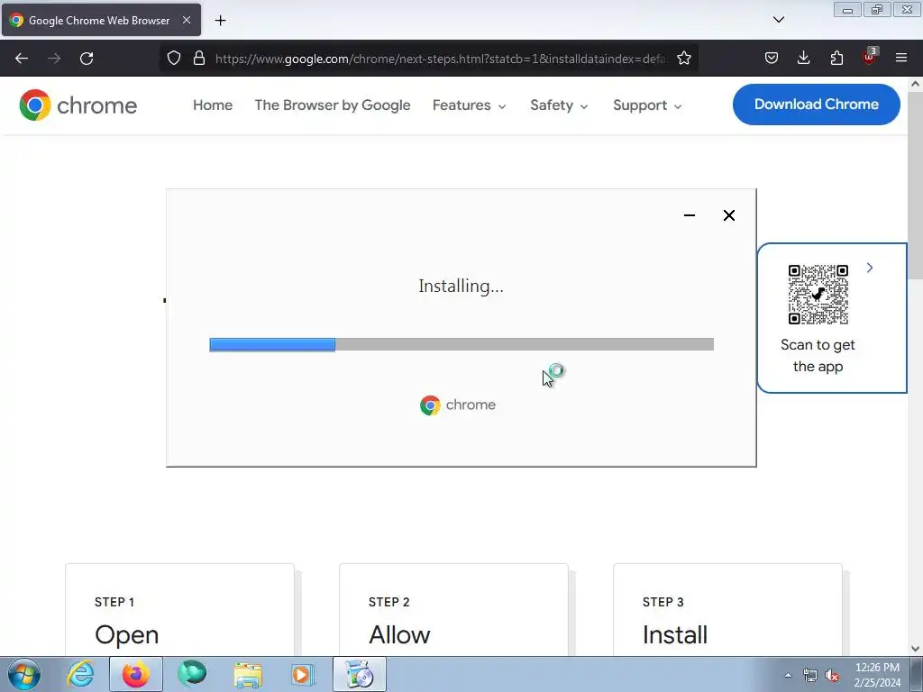Show hidden system tray icons
This screenshot has height=692, width=923.
tap(788, 675)
